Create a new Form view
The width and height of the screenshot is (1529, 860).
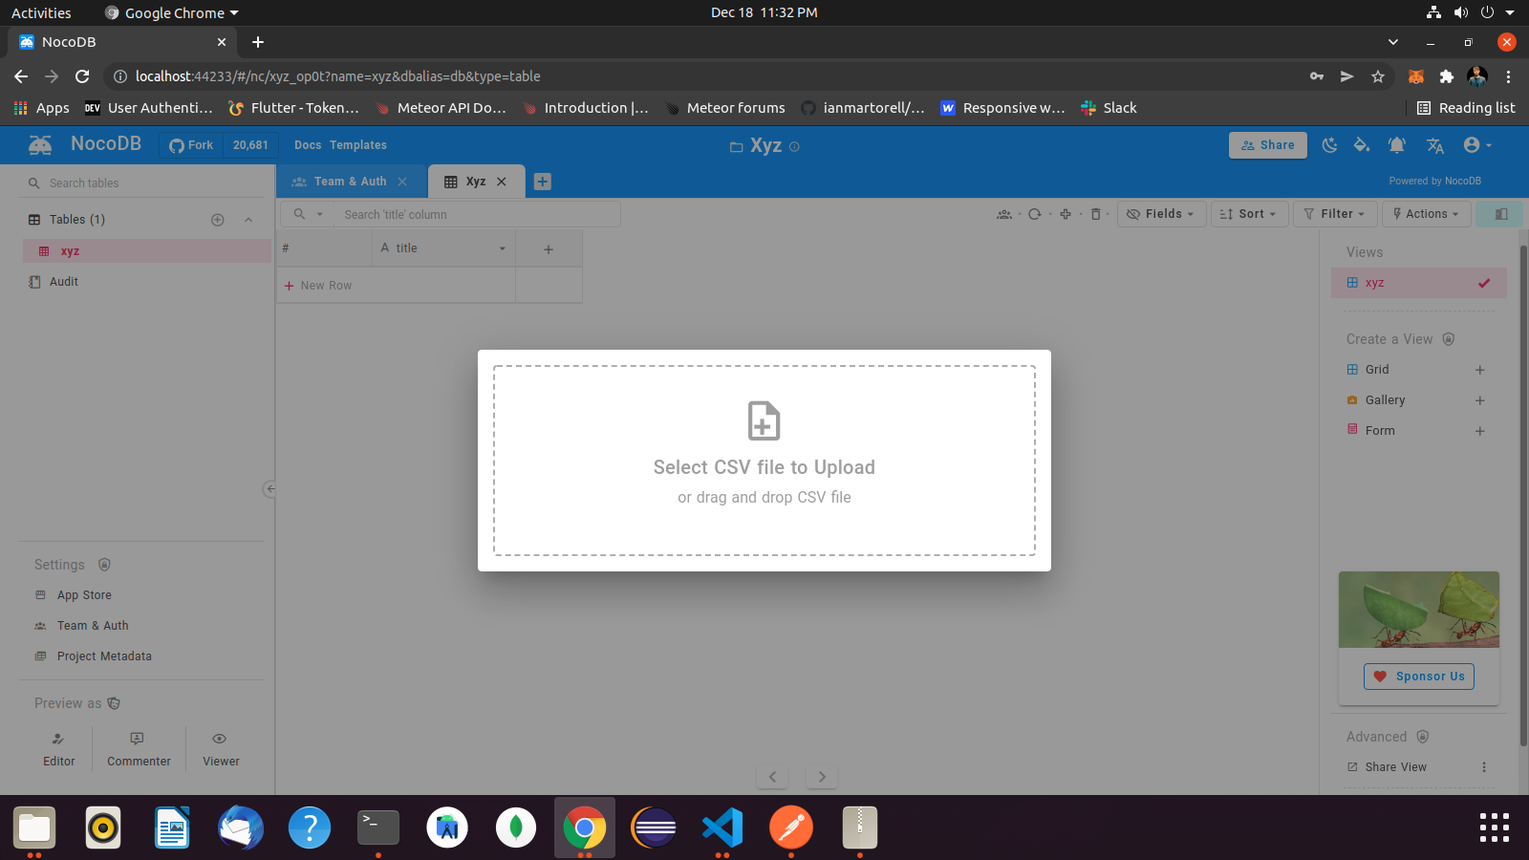coord(1479,431)
